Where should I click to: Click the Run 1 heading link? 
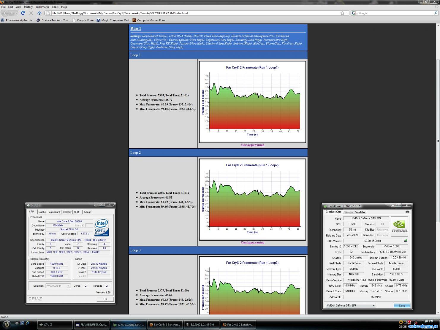(136, 28)
